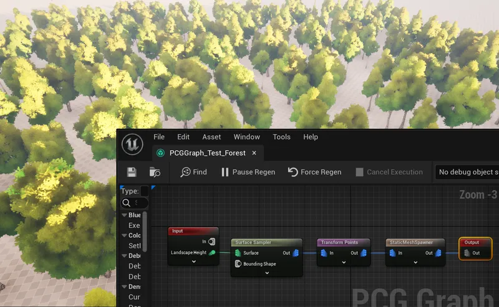Select the Cur palette entry
Image resolution: width=499 pixels, height=307 pixels.
pos(134,297)
